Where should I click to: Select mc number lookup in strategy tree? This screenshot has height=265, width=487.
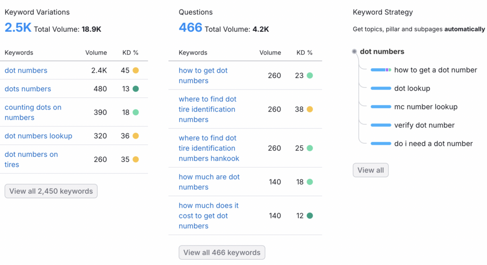tap(426, 107)
